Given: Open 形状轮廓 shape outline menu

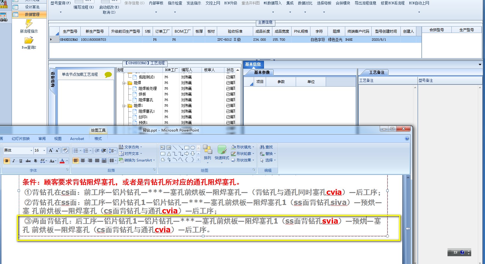Looking at the screenshot, I should [243, 154].
